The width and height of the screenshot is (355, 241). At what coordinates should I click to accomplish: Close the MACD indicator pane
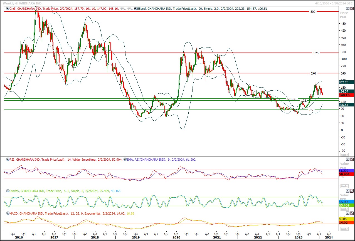click(x=352, y=213)
